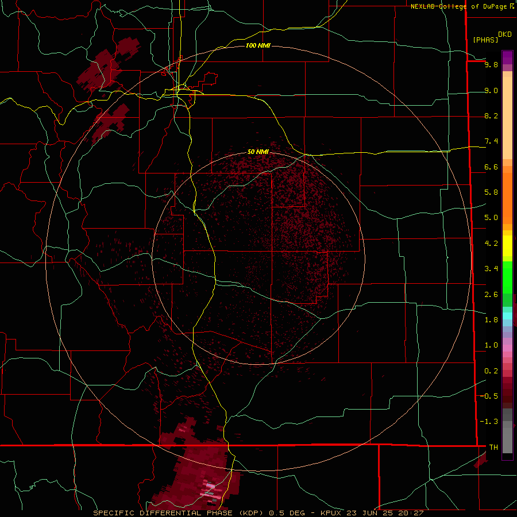The image size is (517, 517).
Task: Click the -1.3 color scale value
Action: point(489,422)
